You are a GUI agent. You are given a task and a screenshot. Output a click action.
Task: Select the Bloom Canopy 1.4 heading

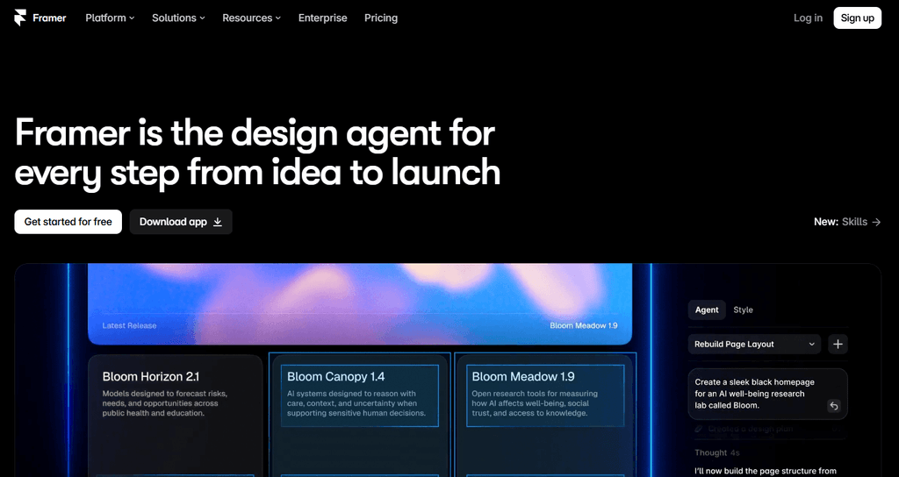pyautogui.click(x=336, y=376)
